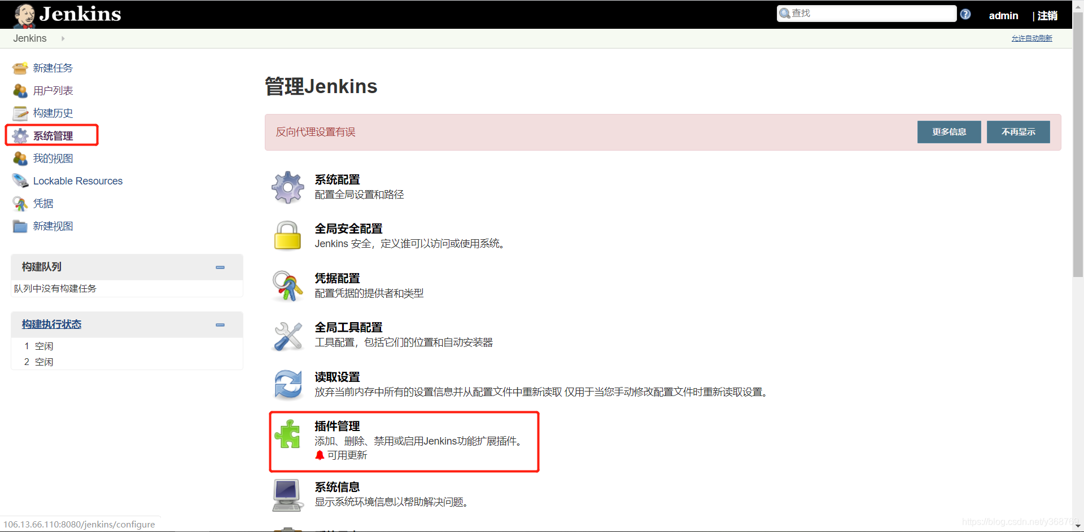The width and height of the screenshot is (1084, 532).
Task: Click the 系统信息 computer monitor icon
Action: (287, 495)
